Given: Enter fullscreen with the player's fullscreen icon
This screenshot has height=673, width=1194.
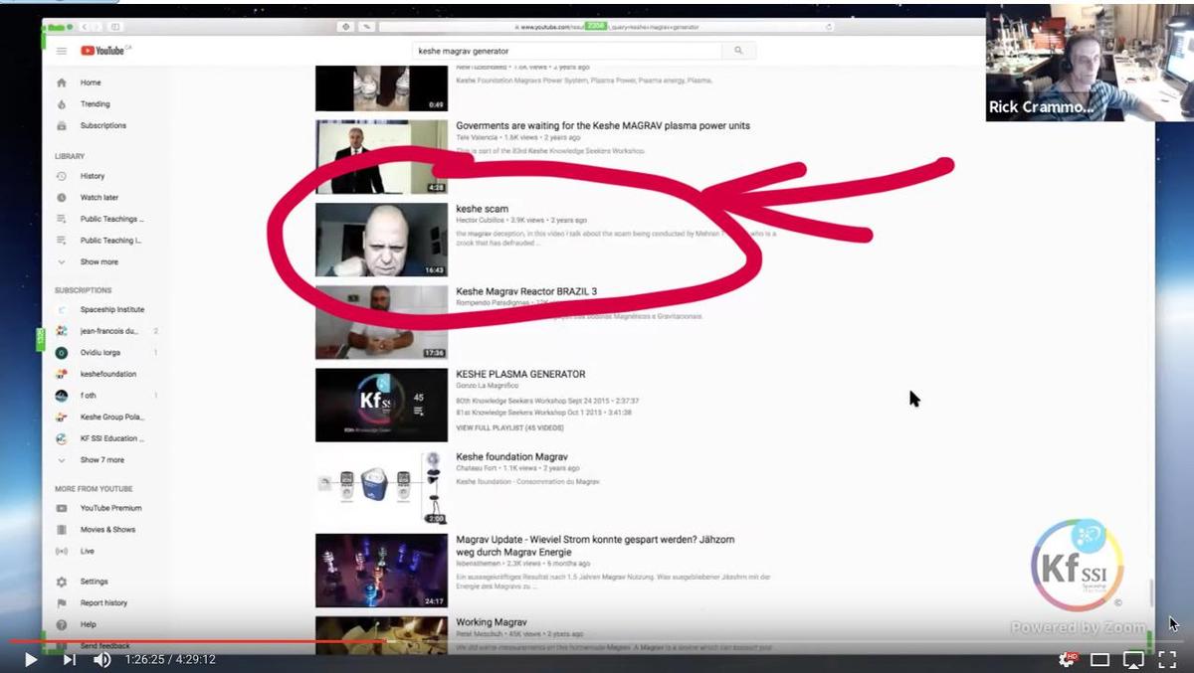Looking at the screenshot, I should (x=1167, y=659).
